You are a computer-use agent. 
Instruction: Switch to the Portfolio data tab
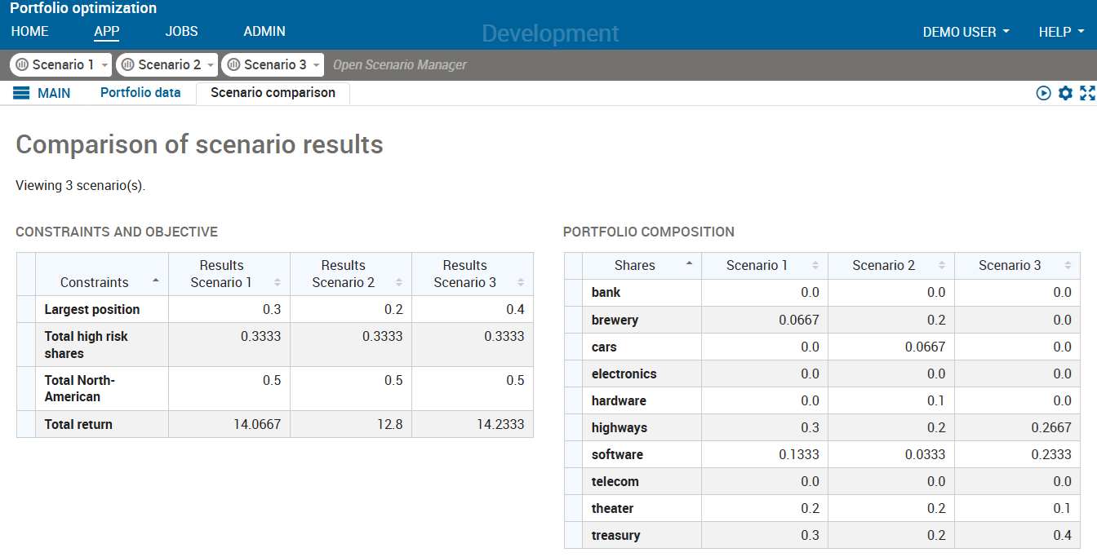140,93
